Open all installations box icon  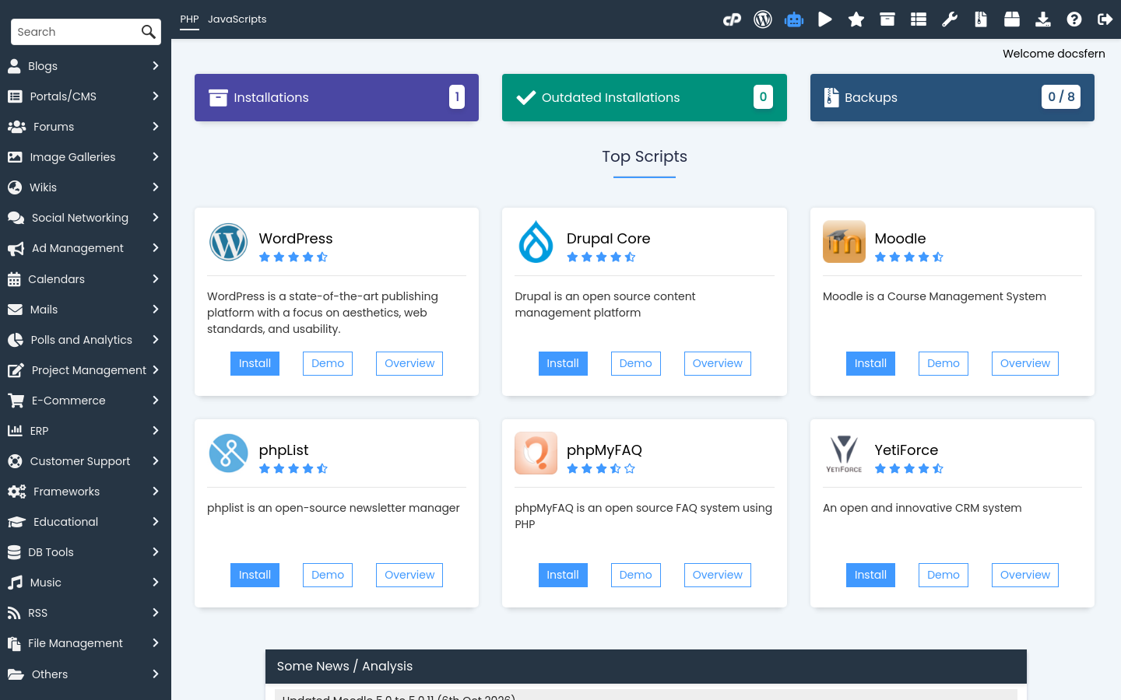[887, 19]
